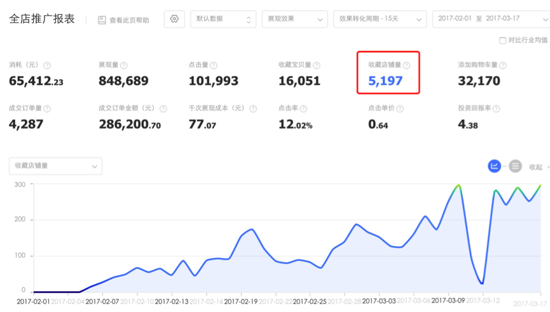Select the 点击量 101,993 metric card
Image resolution: width=550 pixels, height=312 pixels.
(214, 74)
